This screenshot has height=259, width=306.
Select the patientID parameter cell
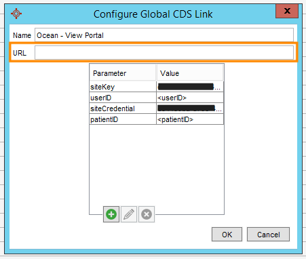(x=123, y=119)
